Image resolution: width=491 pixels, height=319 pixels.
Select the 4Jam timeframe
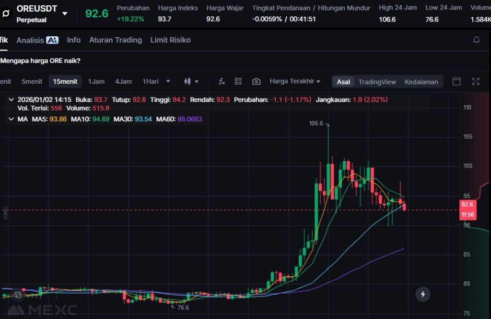click(x=123, y=81)
